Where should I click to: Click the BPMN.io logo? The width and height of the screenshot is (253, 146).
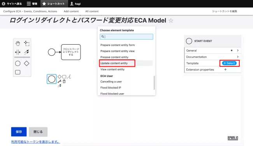pyautogui.click(x=233, y=138)
